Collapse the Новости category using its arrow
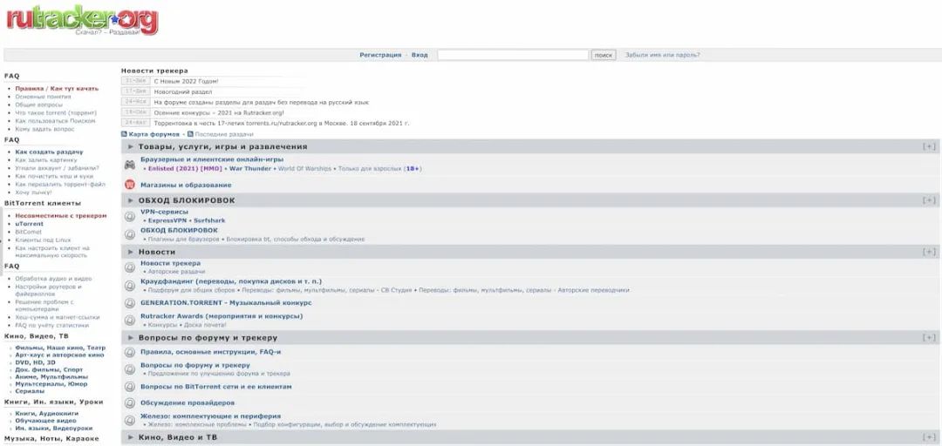The height and width of the screenshot is (446, 942). 131,252
